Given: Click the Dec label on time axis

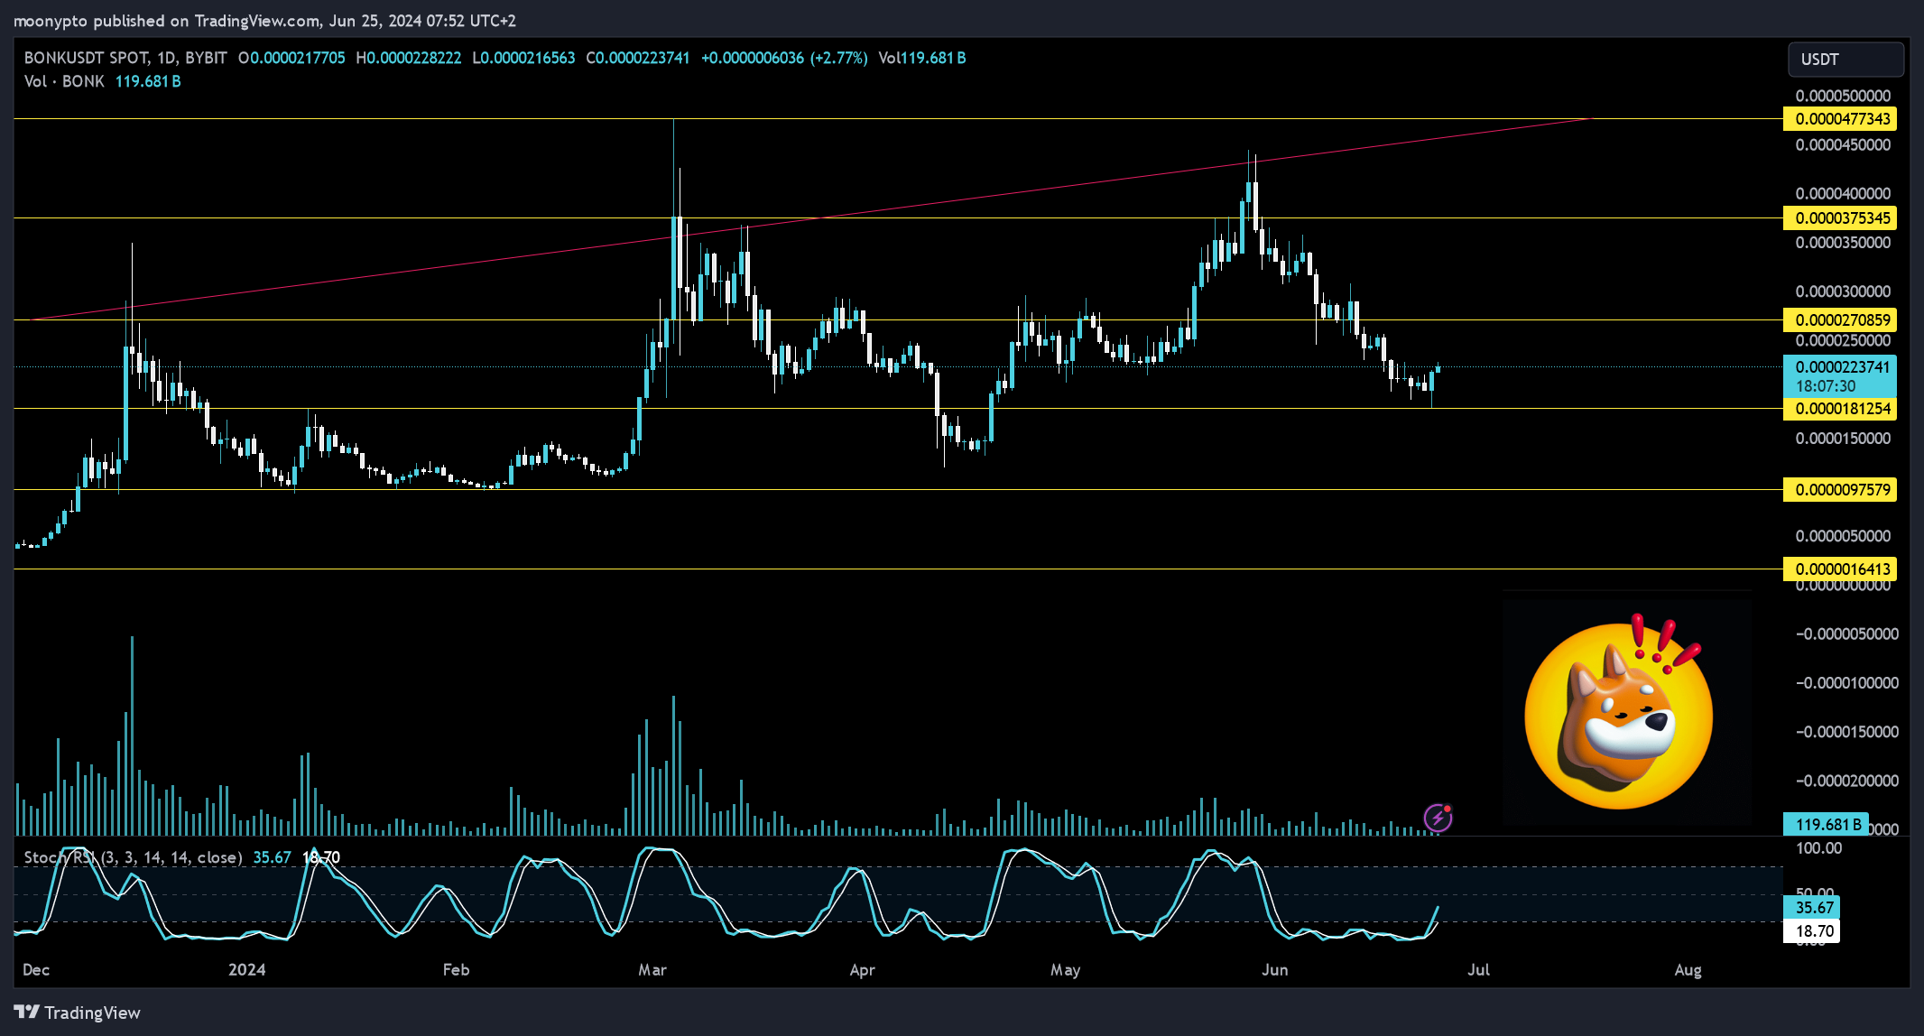Looking at the screenshot, I should point(36,970).
